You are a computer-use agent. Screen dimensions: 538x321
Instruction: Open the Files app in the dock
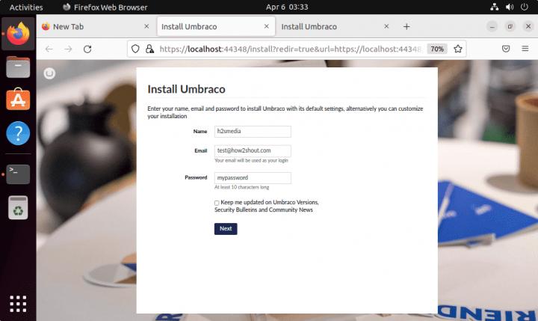click(18, 67)
